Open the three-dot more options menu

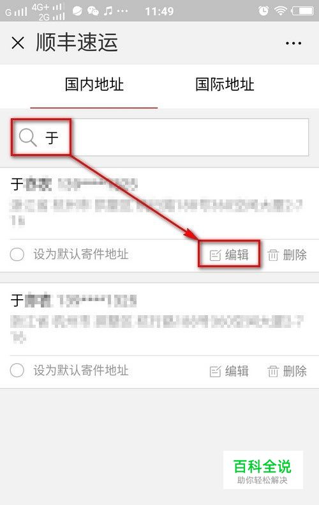293,43
